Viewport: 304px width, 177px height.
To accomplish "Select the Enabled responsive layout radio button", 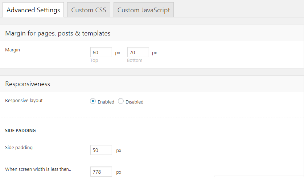I will [x=93, y=101].
